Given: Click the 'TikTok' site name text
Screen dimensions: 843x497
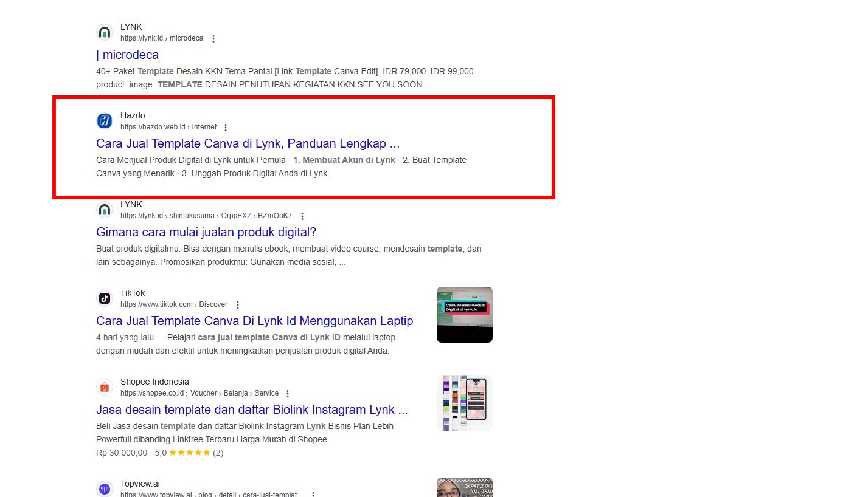Looking at the screenshot, I should pyautogui.click(x=133, y=293).
